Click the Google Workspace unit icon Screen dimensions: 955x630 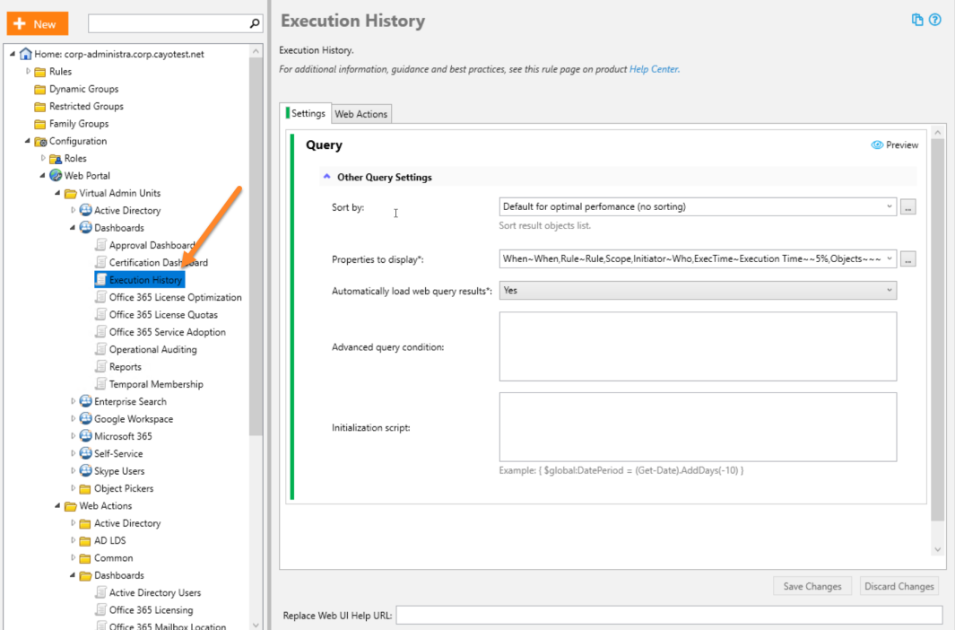[x=85, y=418]
